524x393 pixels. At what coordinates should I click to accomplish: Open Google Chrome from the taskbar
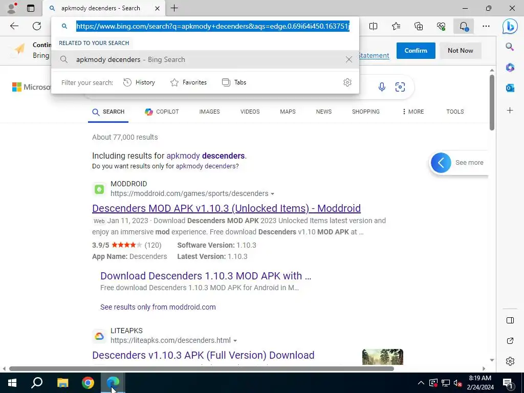pos(88,383)
